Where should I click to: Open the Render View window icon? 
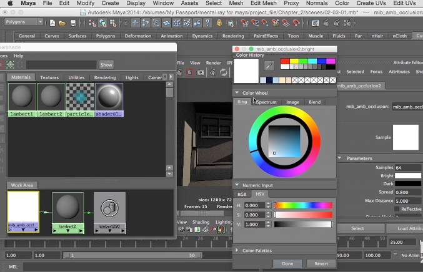pos(315,23)
